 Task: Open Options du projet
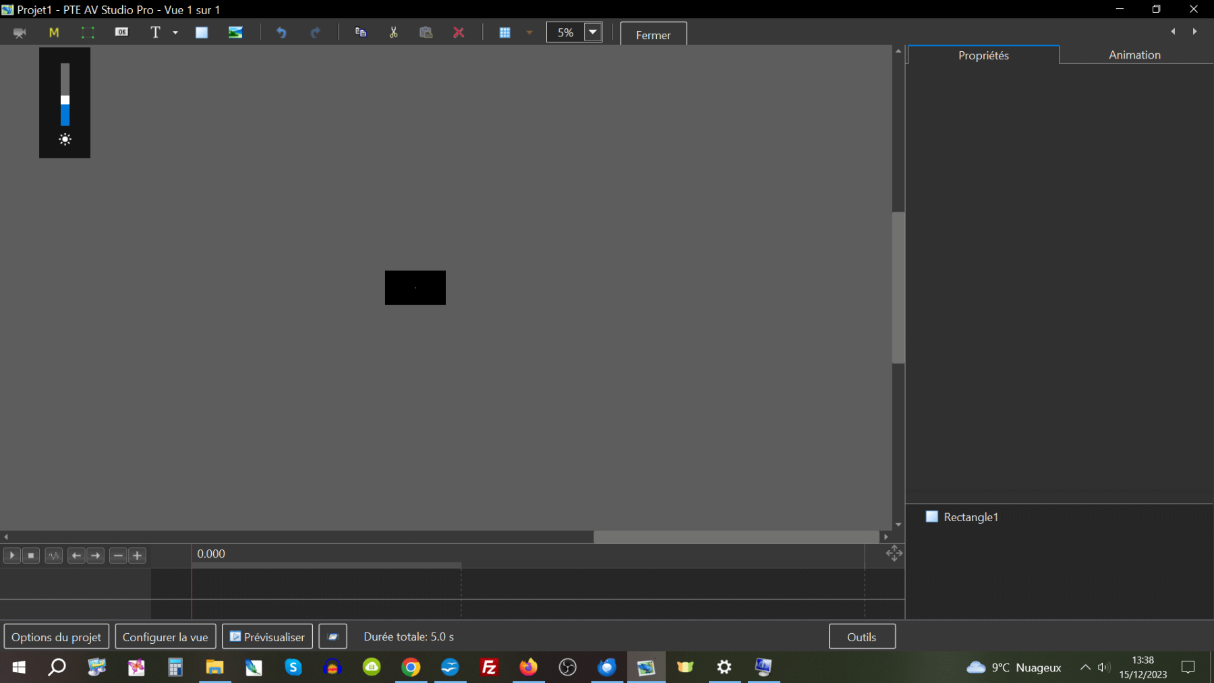(x=56, y=637)
